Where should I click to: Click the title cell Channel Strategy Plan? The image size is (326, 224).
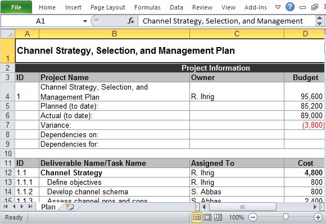[x=169, y=51]
